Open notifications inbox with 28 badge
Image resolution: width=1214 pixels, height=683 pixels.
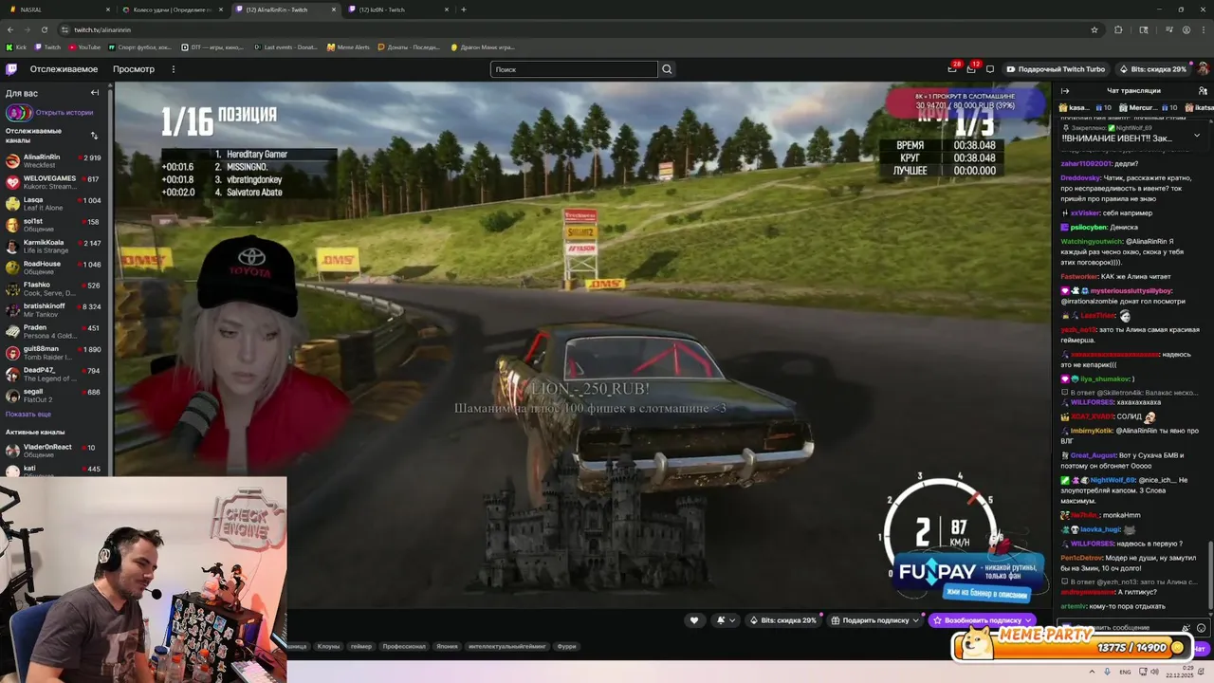click(952, 68)
